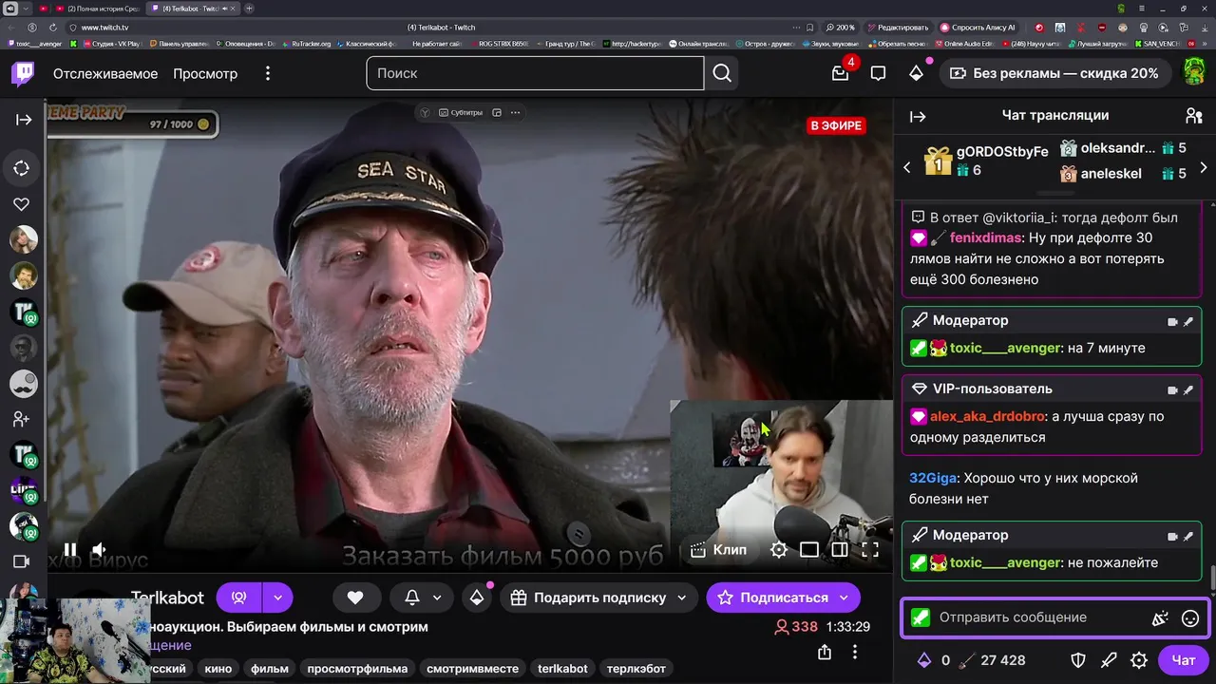Open the three-dot more menu in top navigation

click(268, 73)
